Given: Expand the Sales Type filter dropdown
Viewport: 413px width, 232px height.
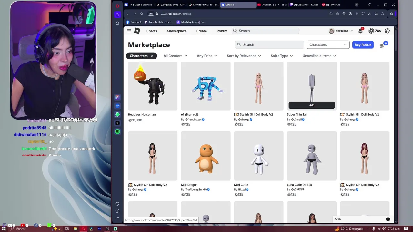Looking at the screenshot, I should (x=282, y=56).
